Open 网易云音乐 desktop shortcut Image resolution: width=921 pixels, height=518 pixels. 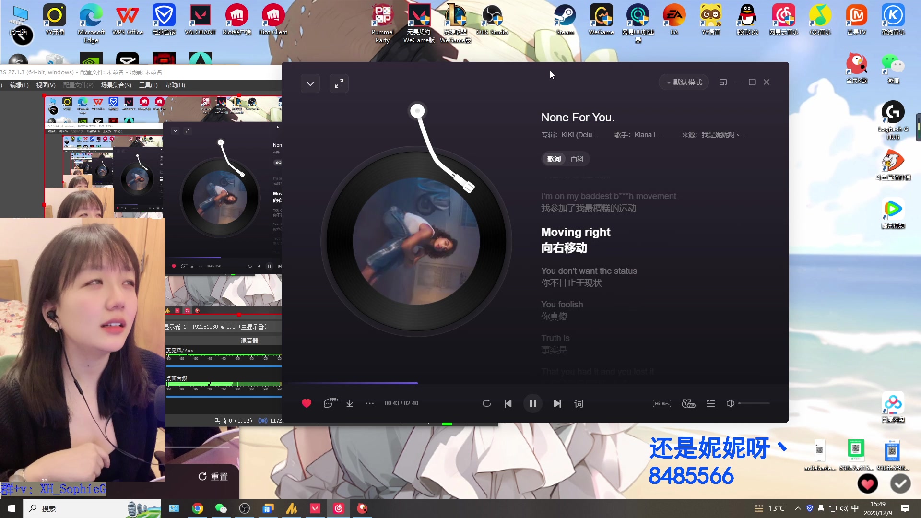click(784, 20)
